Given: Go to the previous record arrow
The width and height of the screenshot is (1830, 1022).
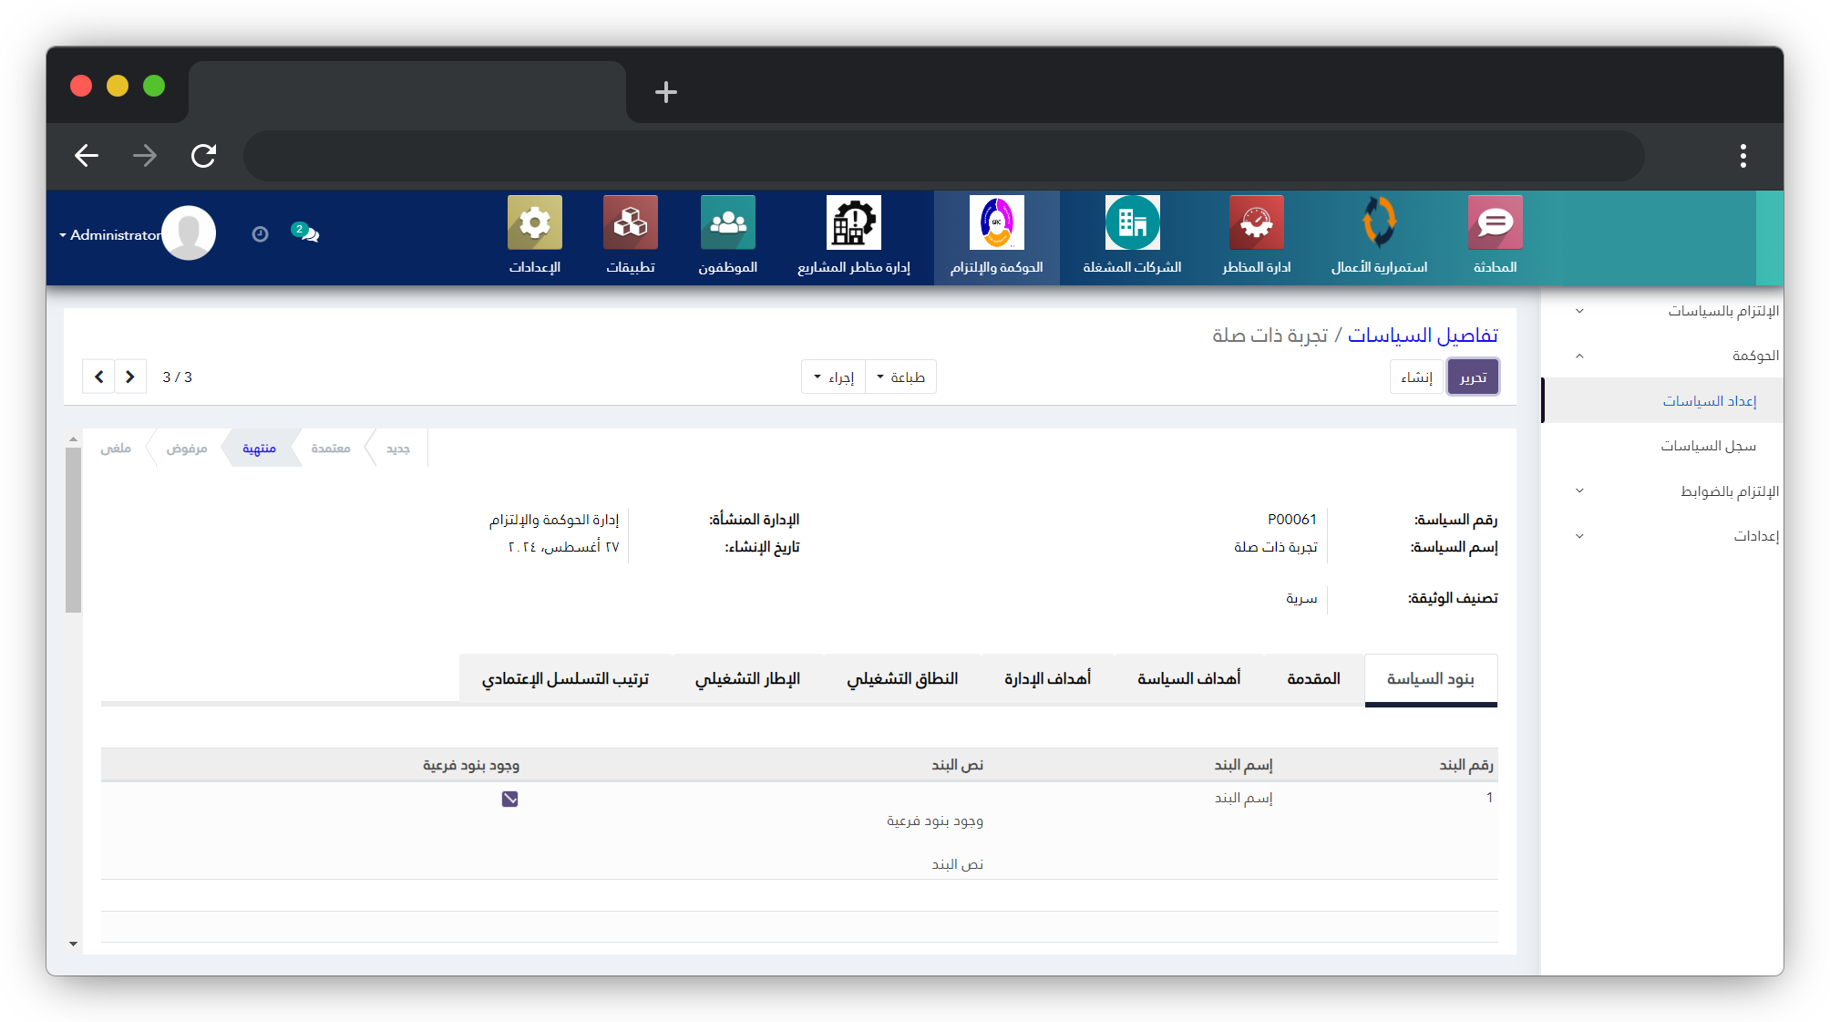Looking at the screenshot, I should point(98,377).
